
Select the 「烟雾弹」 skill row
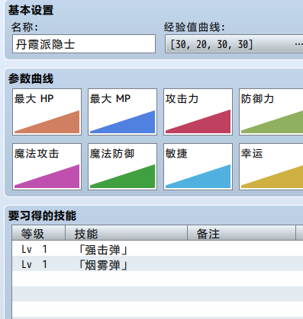coord(157,263)
